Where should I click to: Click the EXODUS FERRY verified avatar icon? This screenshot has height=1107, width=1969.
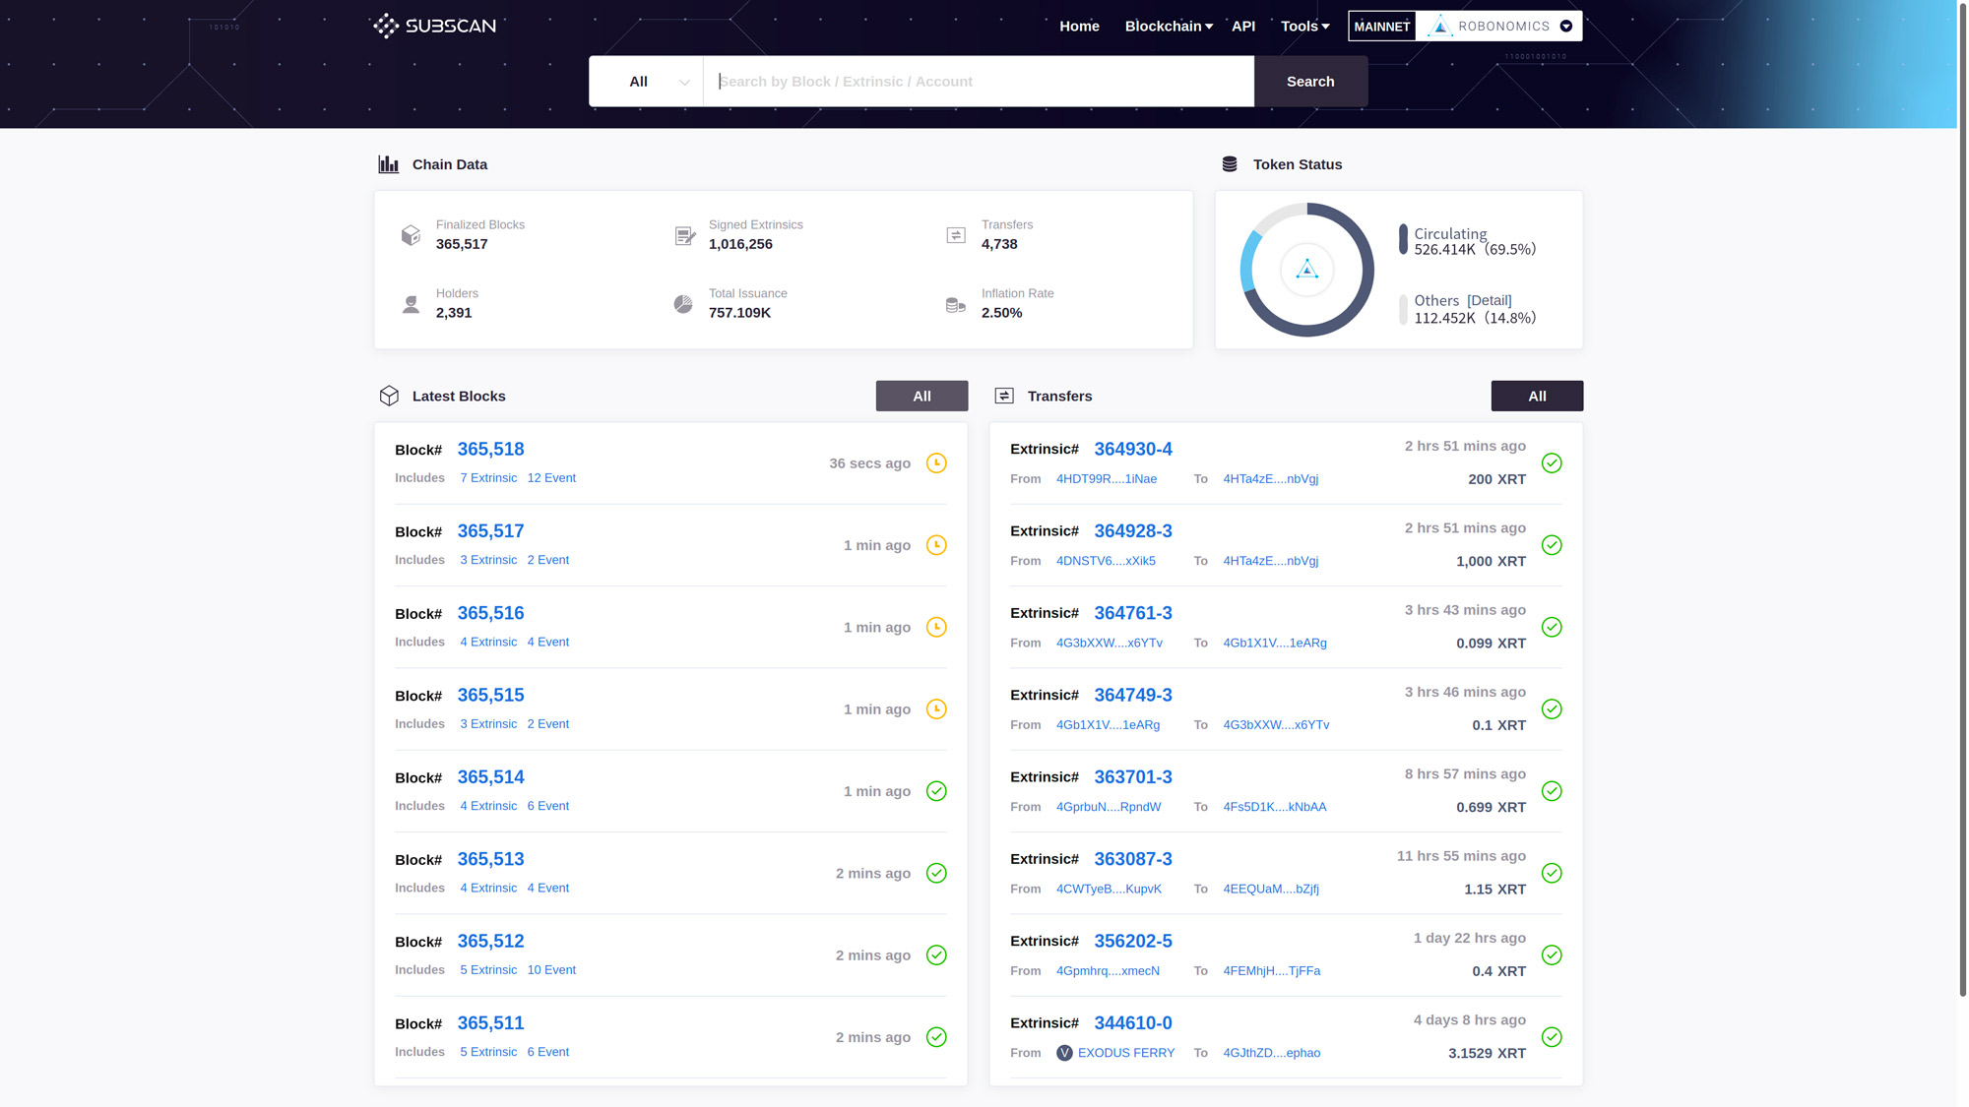[1064, 1053]
